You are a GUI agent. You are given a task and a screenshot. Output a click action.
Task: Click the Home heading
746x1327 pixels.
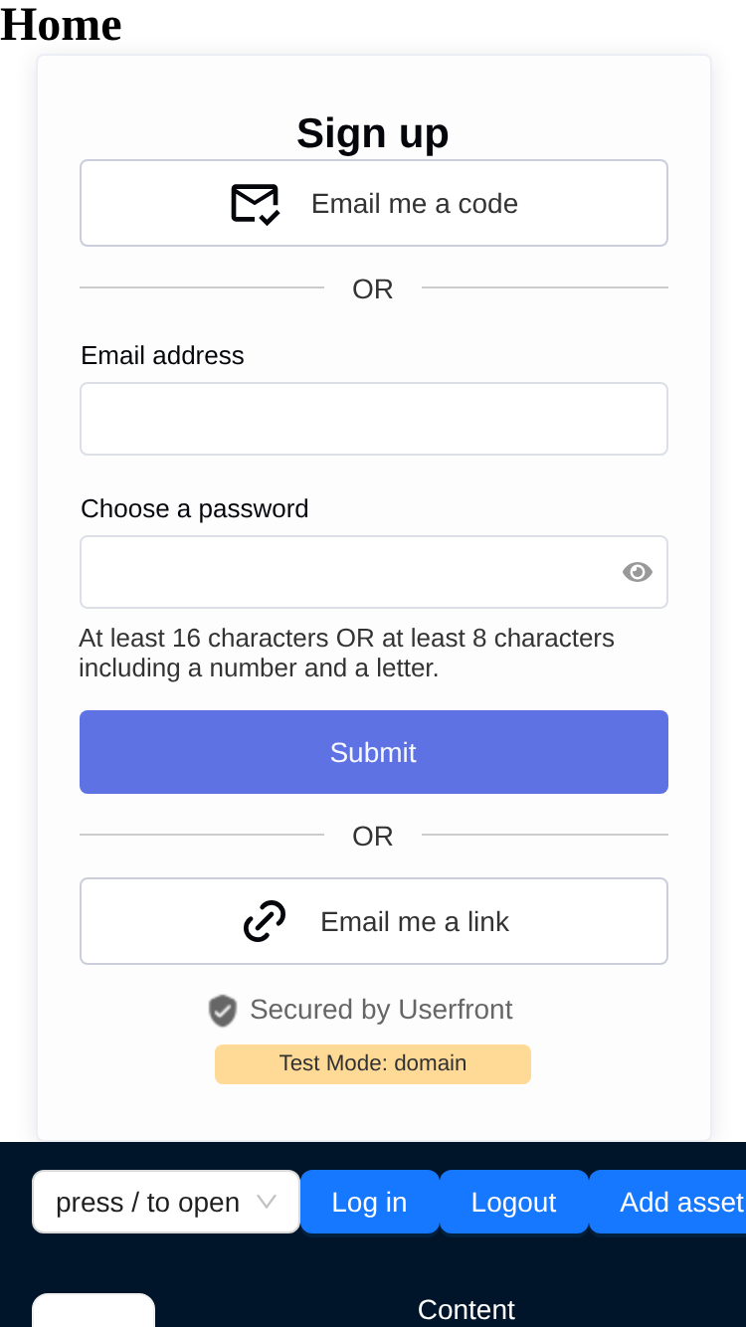(x=61, y=25)
